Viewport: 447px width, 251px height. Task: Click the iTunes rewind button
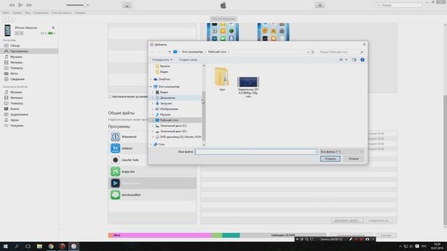tap(12, 5)
